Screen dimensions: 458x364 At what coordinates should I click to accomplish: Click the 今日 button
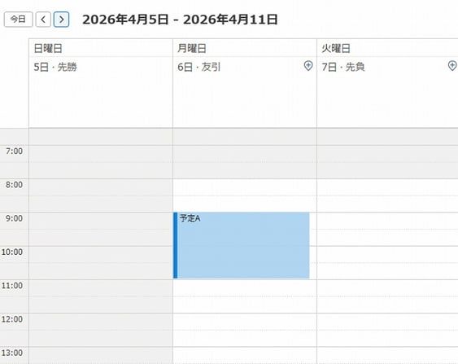18,20
